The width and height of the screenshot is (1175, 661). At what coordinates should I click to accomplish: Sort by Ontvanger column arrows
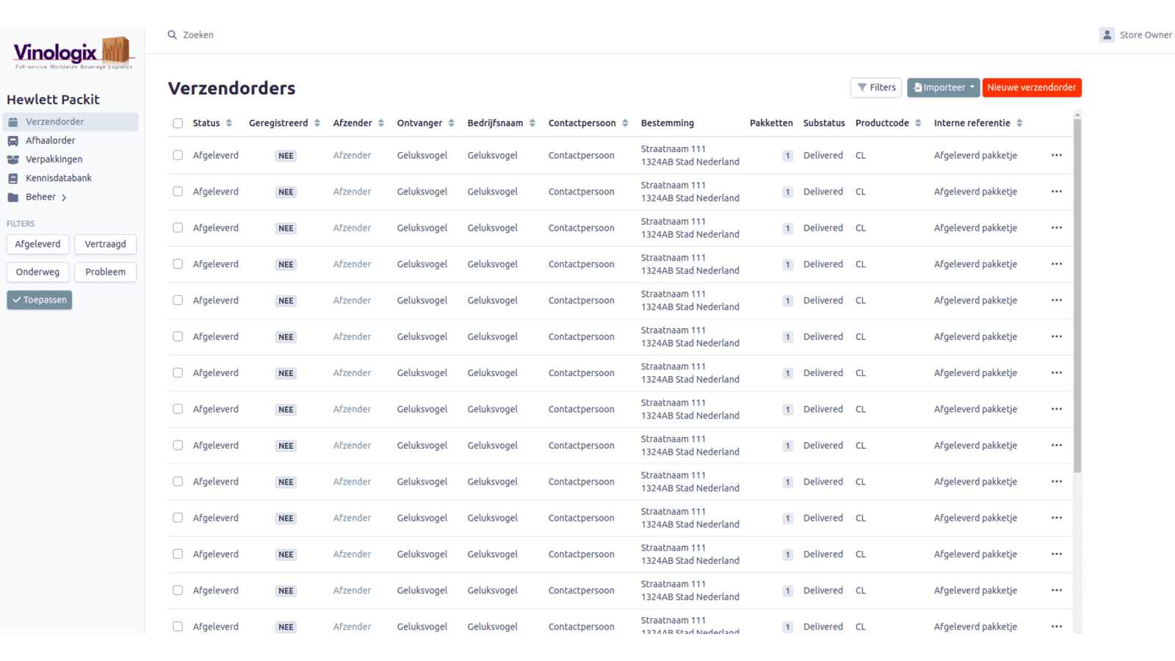(x=452, y=123)
